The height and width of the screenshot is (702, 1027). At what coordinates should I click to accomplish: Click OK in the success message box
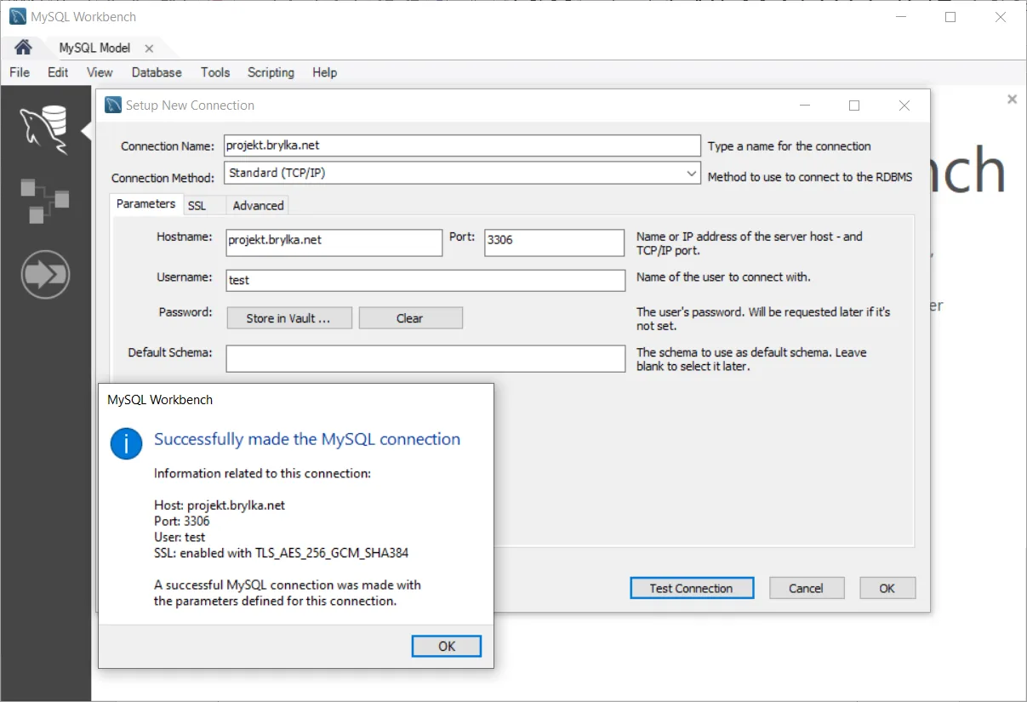point(447,646)
